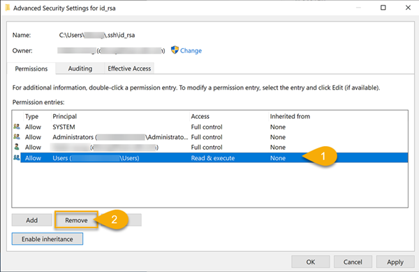Click the Principal column header
The image size is (419, 272).
click(120, 116)
